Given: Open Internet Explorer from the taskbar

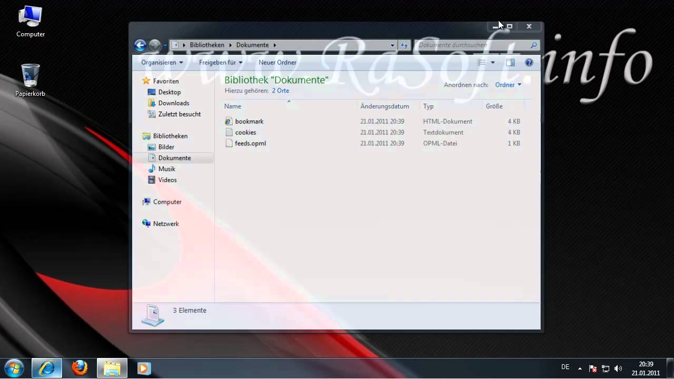Looking at the screenshot, I should (47, 368).
